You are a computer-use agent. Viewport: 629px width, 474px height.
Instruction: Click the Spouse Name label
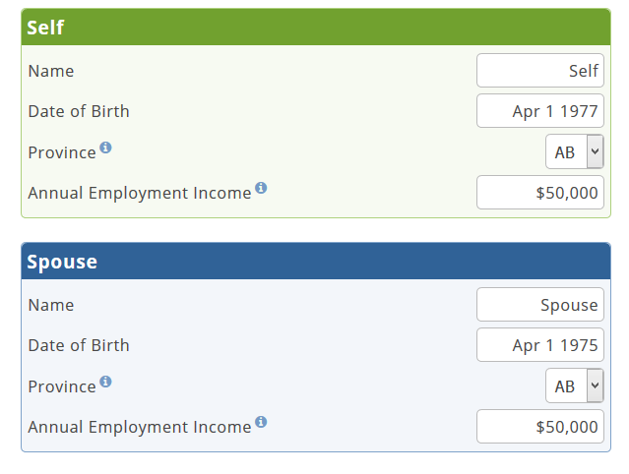(x=51, y=305)
